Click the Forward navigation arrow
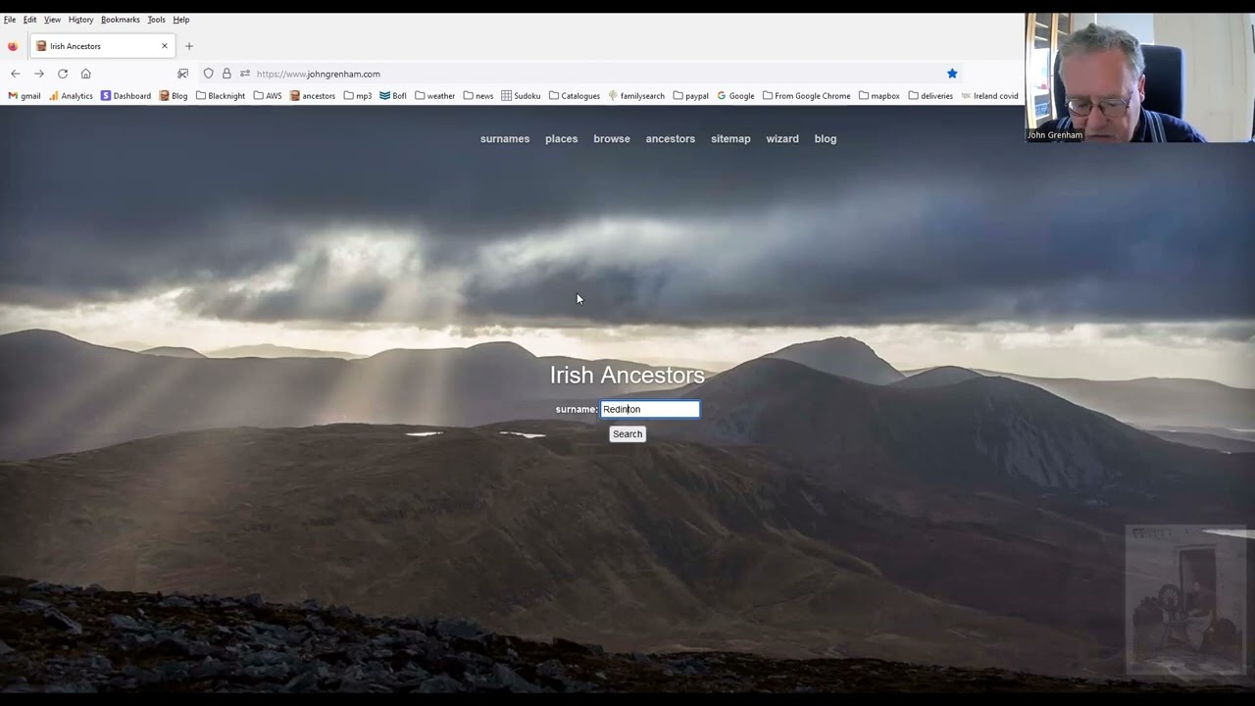This screenshot has height=706, width=1255. click(x=39, y=74)
